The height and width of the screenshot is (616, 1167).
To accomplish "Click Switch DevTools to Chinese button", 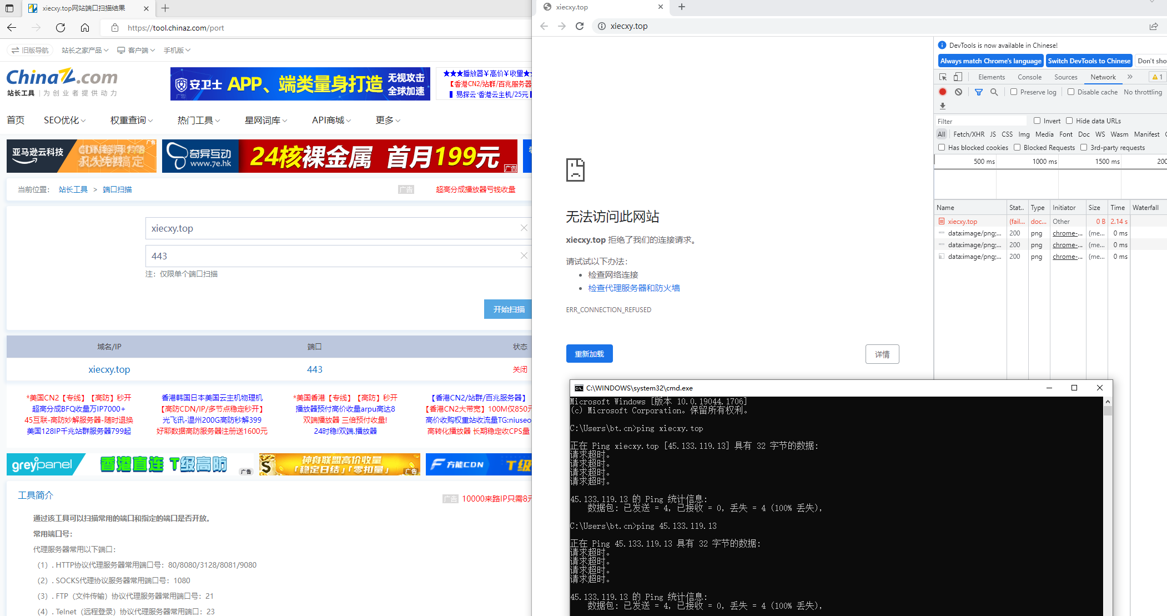I will (1089, 61).
